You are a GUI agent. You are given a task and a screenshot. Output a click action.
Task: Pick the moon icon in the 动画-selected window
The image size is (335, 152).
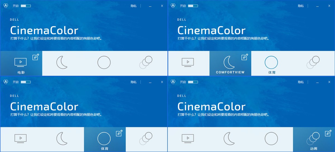(x=230, y=138)
